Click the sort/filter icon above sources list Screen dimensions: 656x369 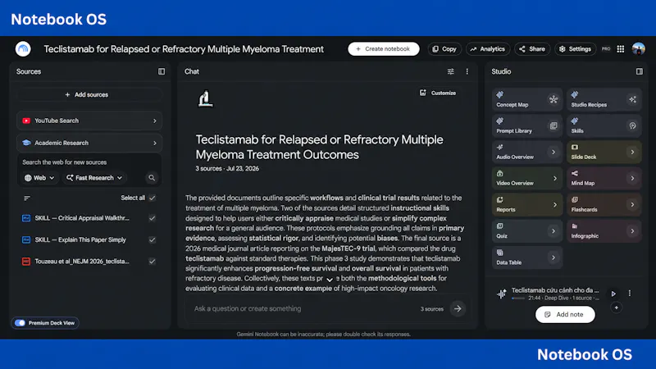[27, 198]
